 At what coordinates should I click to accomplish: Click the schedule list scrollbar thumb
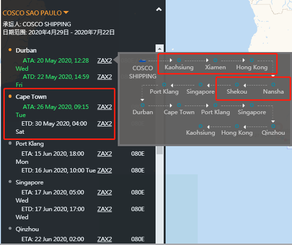click(x=159, y=150)
